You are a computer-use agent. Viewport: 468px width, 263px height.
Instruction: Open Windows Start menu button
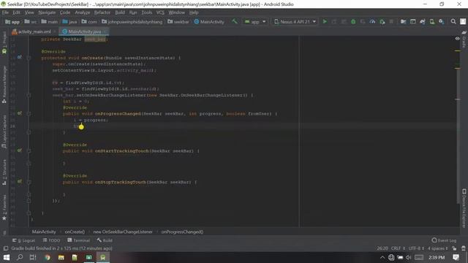pos(7,257)
